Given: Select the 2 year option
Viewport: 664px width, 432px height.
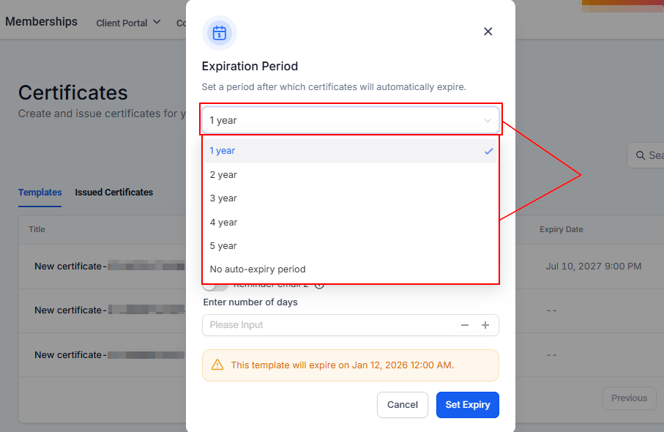Looking at the screenshot, I should (223, 175).
